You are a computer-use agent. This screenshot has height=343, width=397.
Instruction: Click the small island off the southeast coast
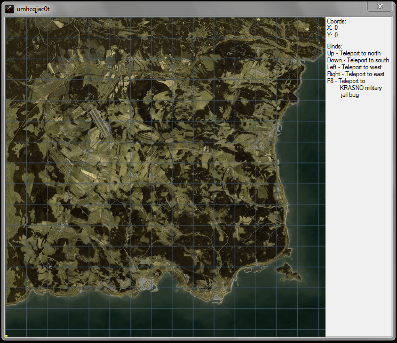(x=289, y=273)
